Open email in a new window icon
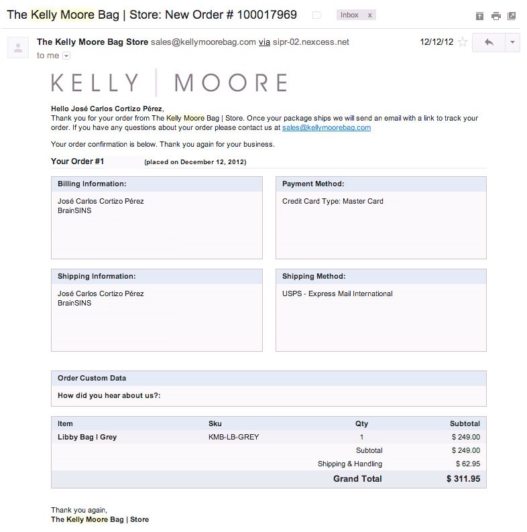527x532 pixels. coord(512,16)
